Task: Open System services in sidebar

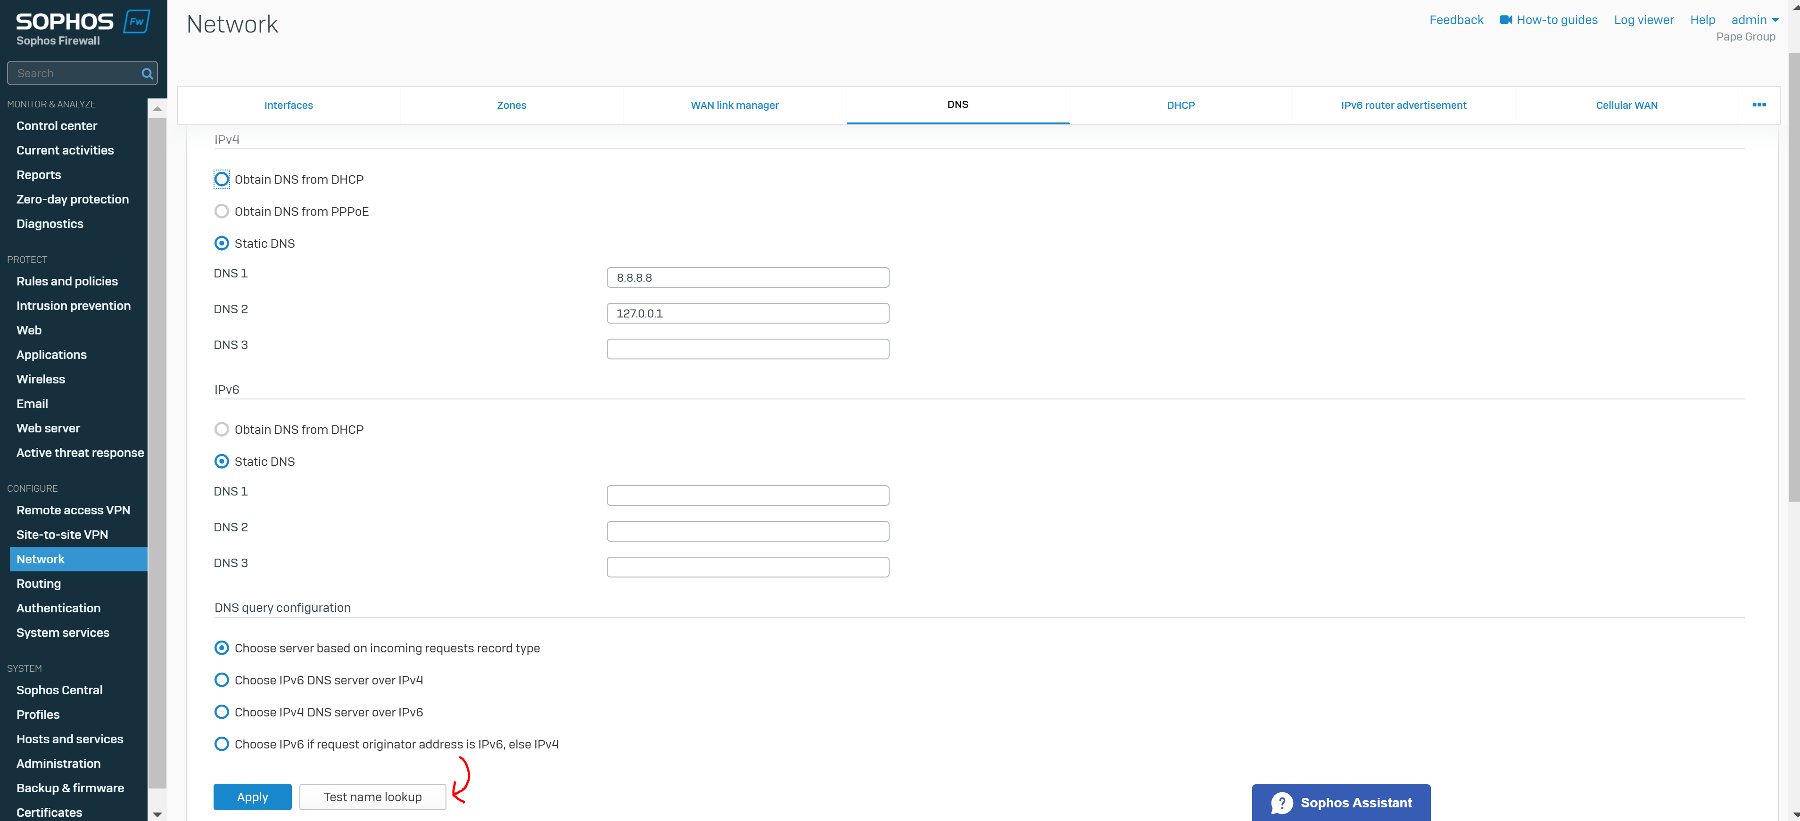Action: click(x=63, y=633)
